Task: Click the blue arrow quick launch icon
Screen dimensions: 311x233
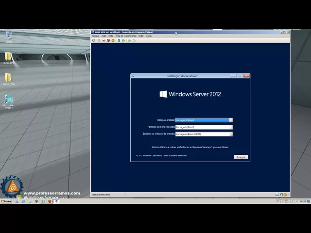Action: coord(23,201)
